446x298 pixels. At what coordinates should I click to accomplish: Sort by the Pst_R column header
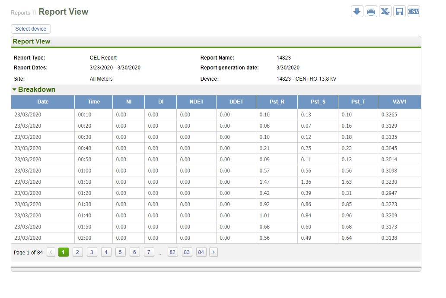click(x=277, y=102)
